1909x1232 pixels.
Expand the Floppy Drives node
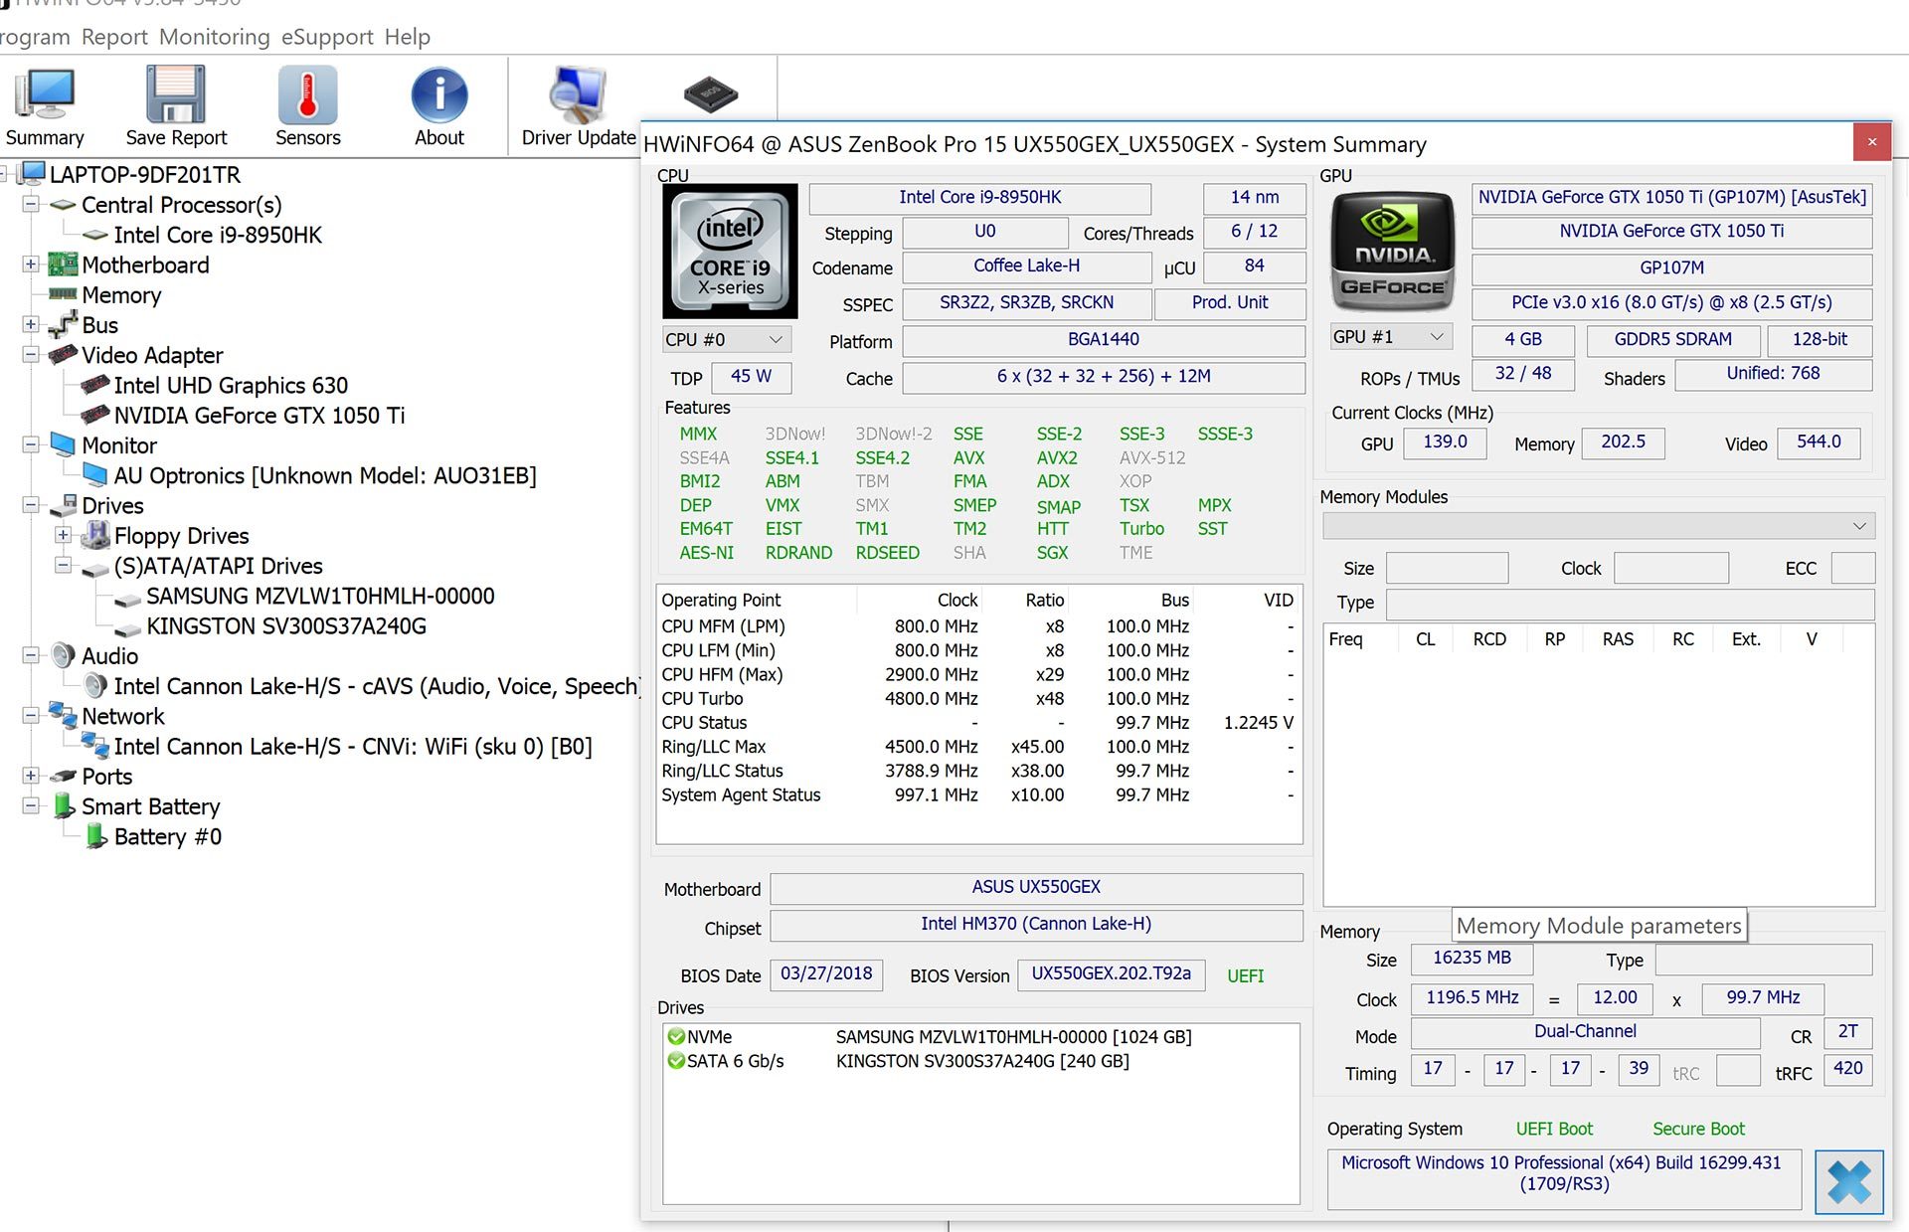point(63,535)
